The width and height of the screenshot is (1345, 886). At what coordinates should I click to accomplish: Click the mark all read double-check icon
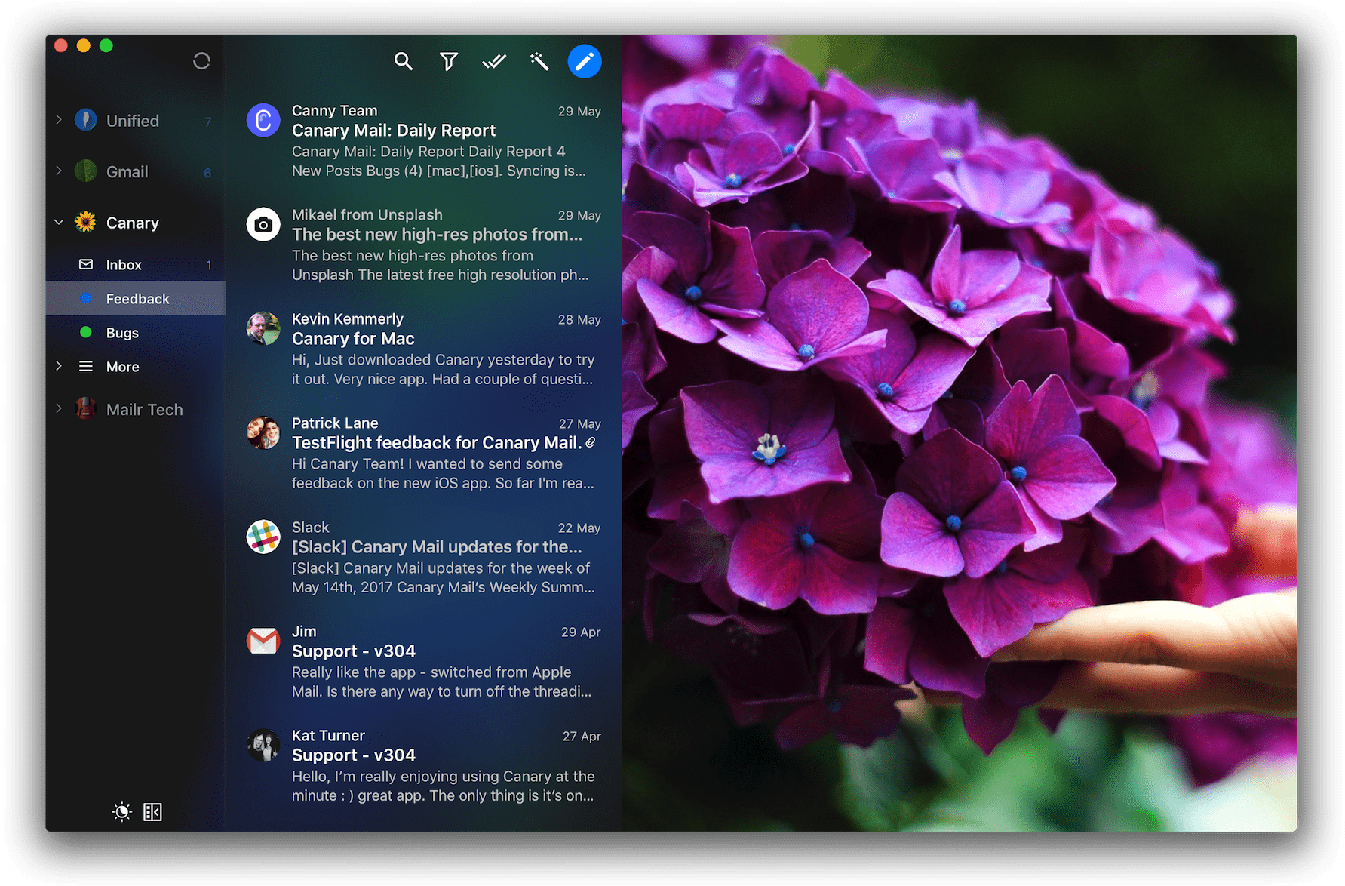pos(494,61)
